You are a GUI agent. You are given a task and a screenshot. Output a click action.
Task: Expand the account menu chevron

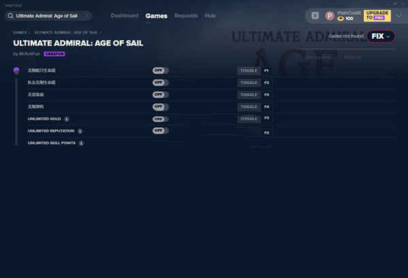click(398, 16)
